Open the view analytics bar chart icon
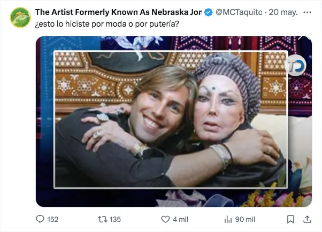 [227, 219]
